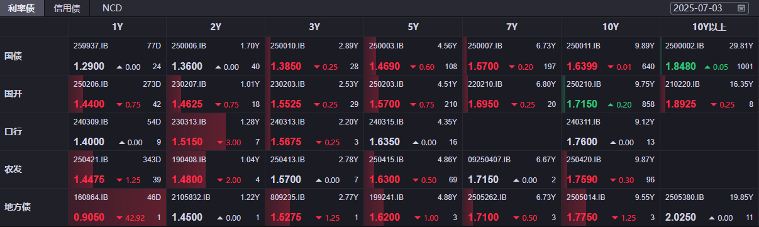The height and width of the screenshot is (227, 759).
Task: Open bond 230313.IB in 口行 2Y
Action: coord(188,121)
